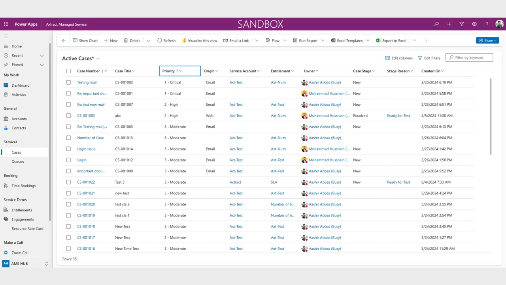Click the Filter by keyword box

[469, 58]
